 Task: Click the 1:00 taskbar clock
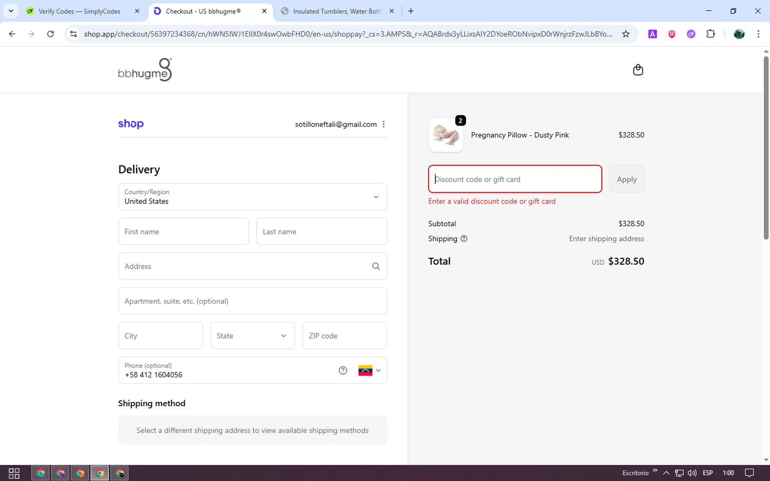pyautogui.click(x=728, y=473)
